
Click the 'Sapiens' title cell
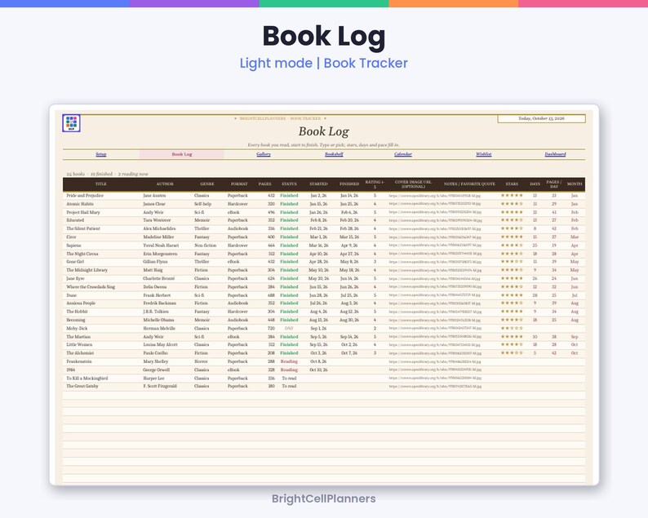[73, 246]
